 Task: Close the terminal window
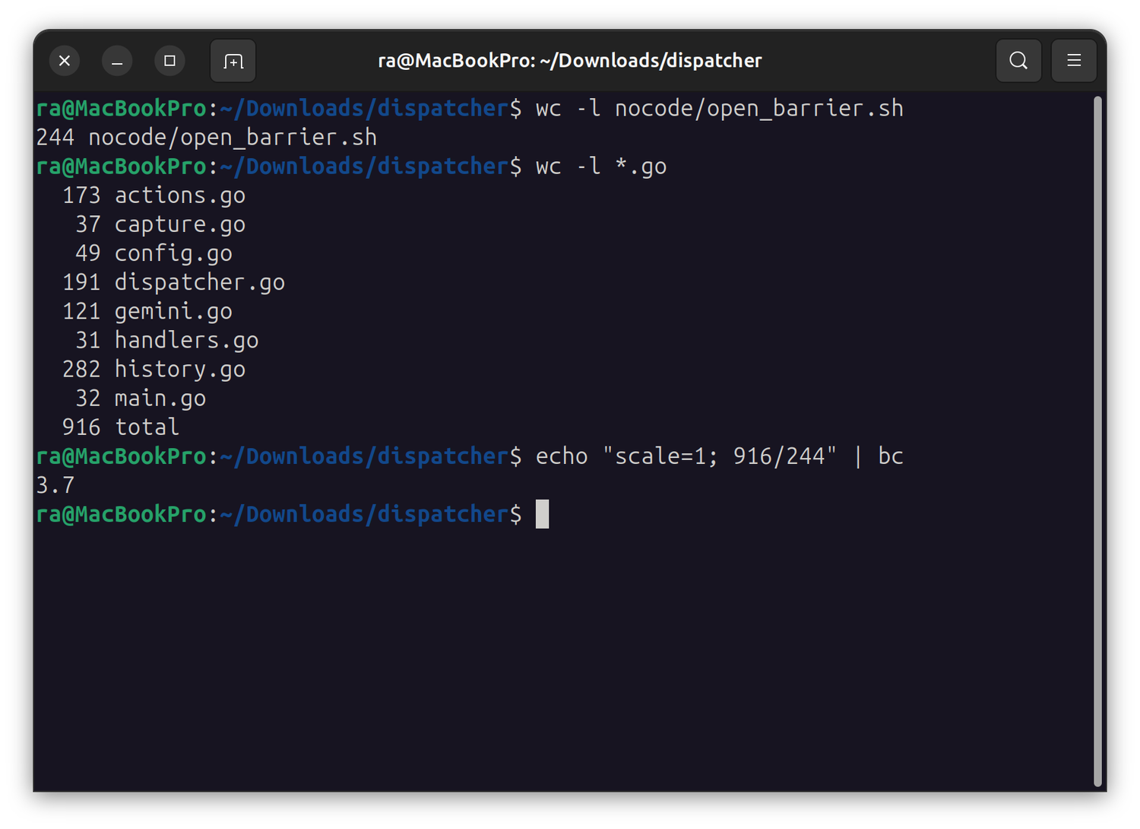tap(65, 61)
